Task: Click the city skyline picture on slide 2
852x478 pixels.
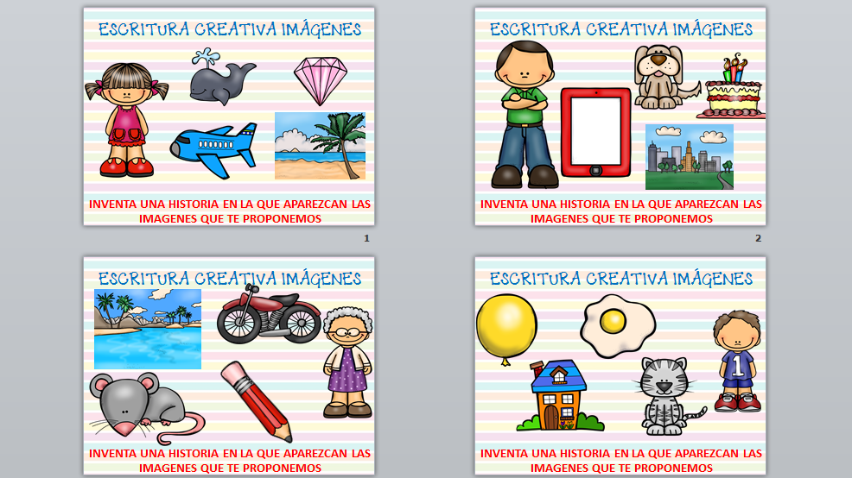Action: 689,157
